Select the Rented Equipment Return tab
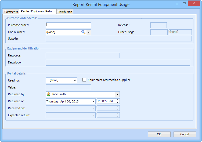202x142 pixels. click(x=38, y=12)
